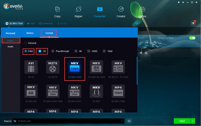Image resolution: width=201 pixels, height=126 pixels.
Task: Click the share icon on the task
Action: click(x=141, y=53)
